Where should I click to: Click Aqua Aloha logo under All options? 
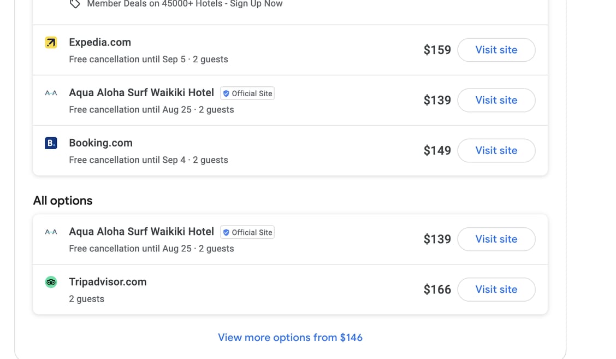tap(51, 232)
